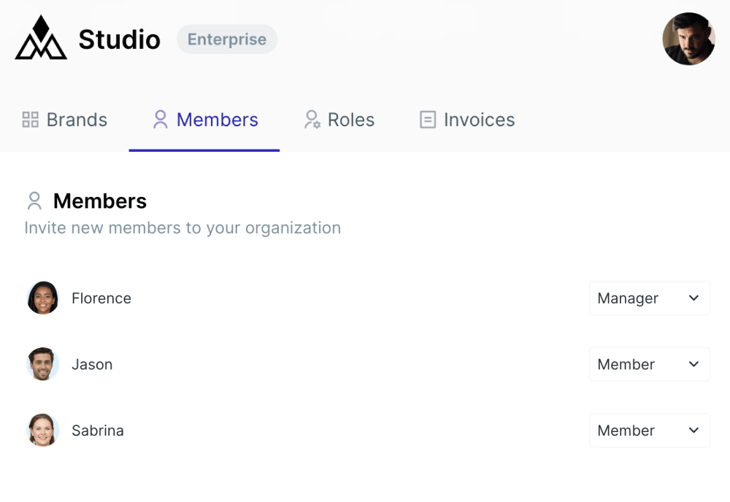Viewport: 730px width, 502px height.
Task: Open Florence's avatar picture
Action: click(42, 298)
